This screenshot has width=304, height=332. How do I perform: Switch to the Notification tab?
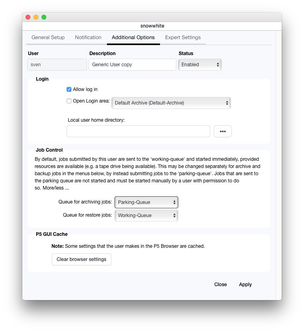pyautogui.click(x=88, y=38)
